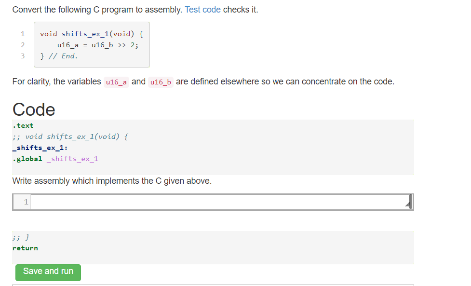The width and height of the screenshot is (471, 286).
Task: Click the shifts_ex_1 comment in the assembly block
Action: pyautogui.click(x=69, y=136)
